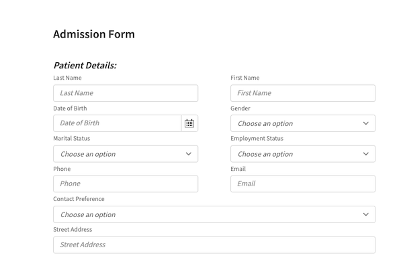Focus the Phone input field
403x268 pixels.
pyautogui.click(x=126, y=184)
